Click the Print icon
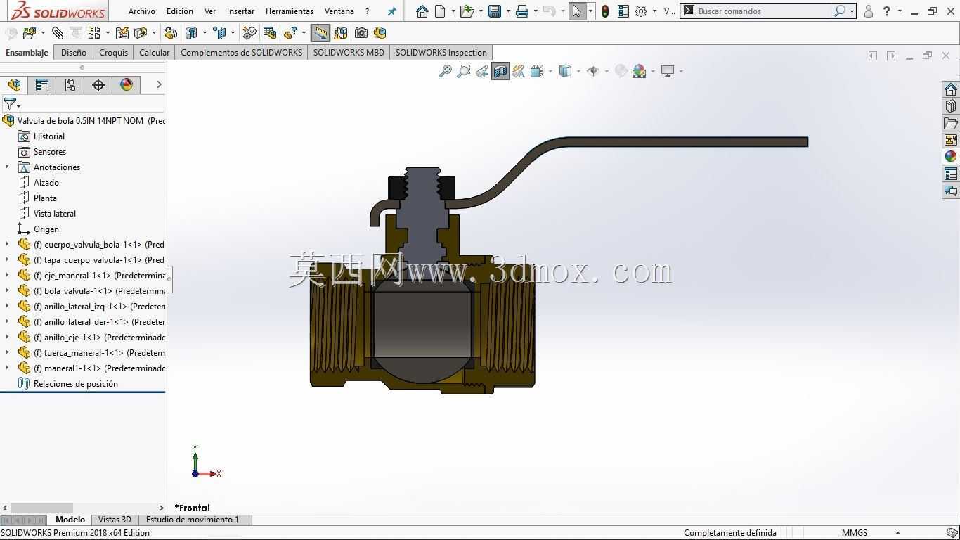The image size is (960, 540). [522, 11]
